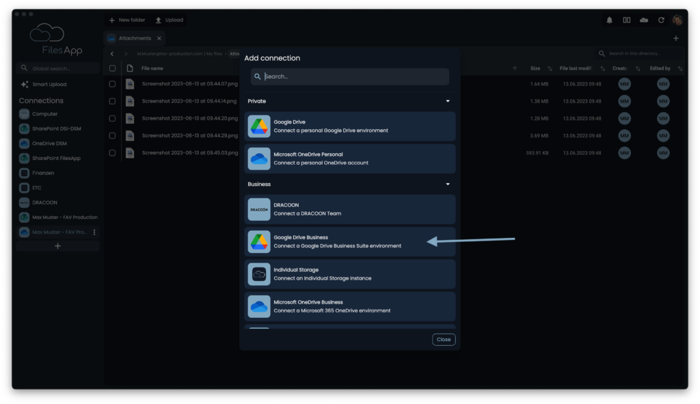
Task: Toggle the select-all checkbox in header
Action: (x=113, y=68)
